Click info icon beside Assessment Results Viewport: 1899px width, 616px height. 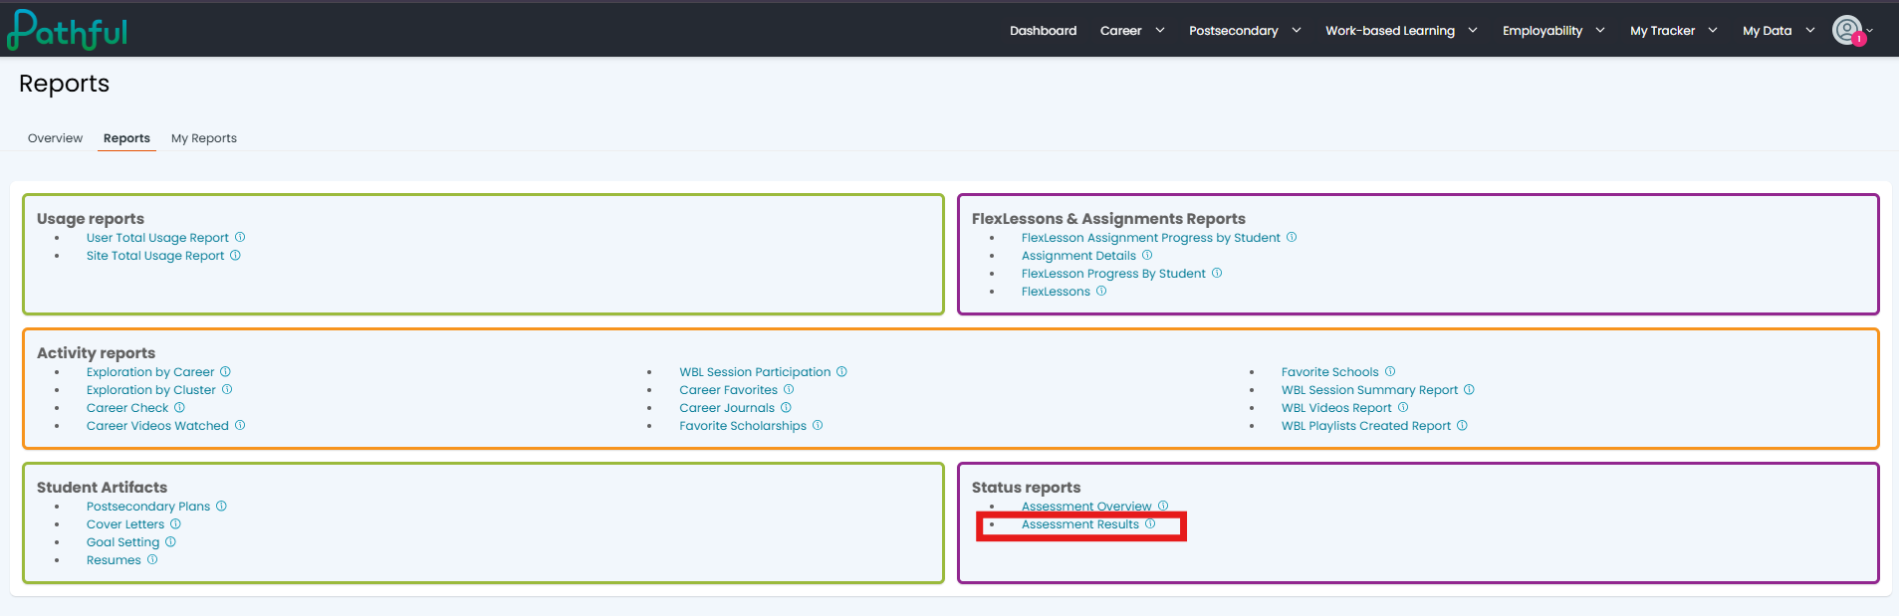[1150, 523]
